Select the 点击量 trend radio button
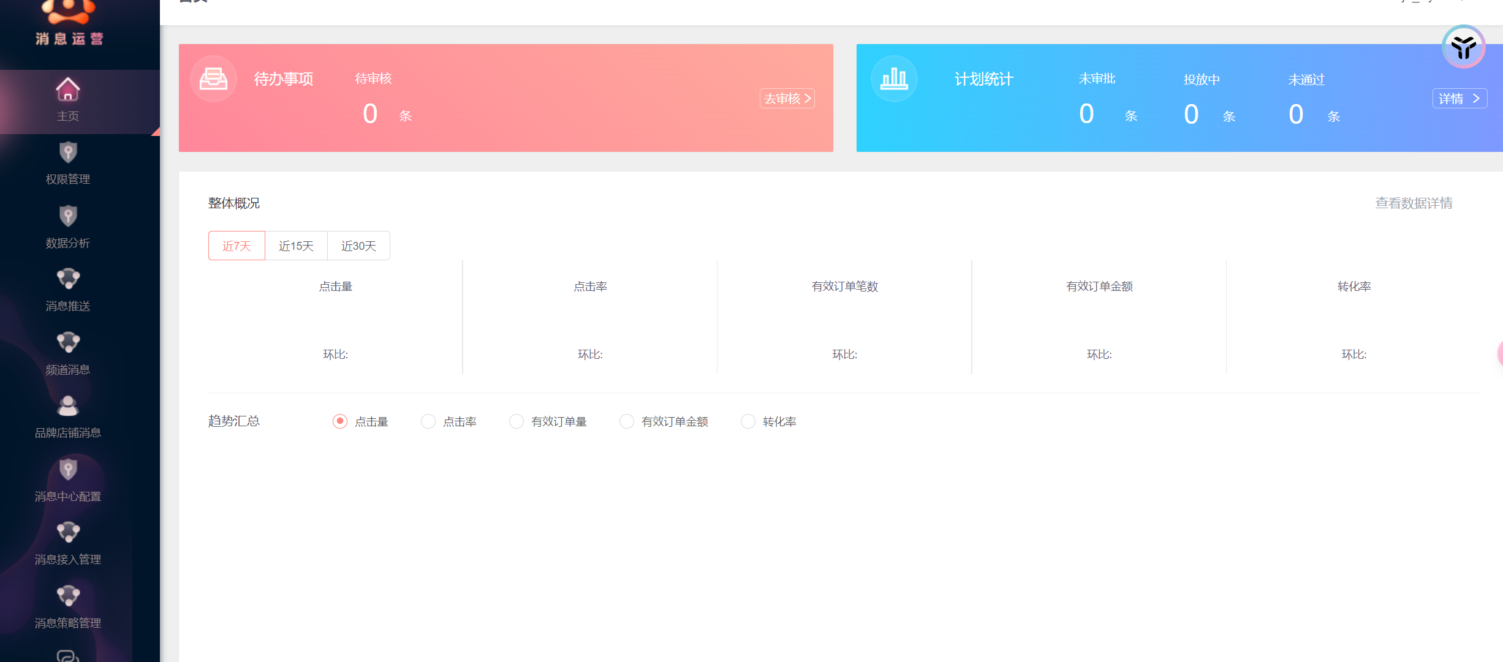Screen dimensions: 1503x662 click(340, 421)
